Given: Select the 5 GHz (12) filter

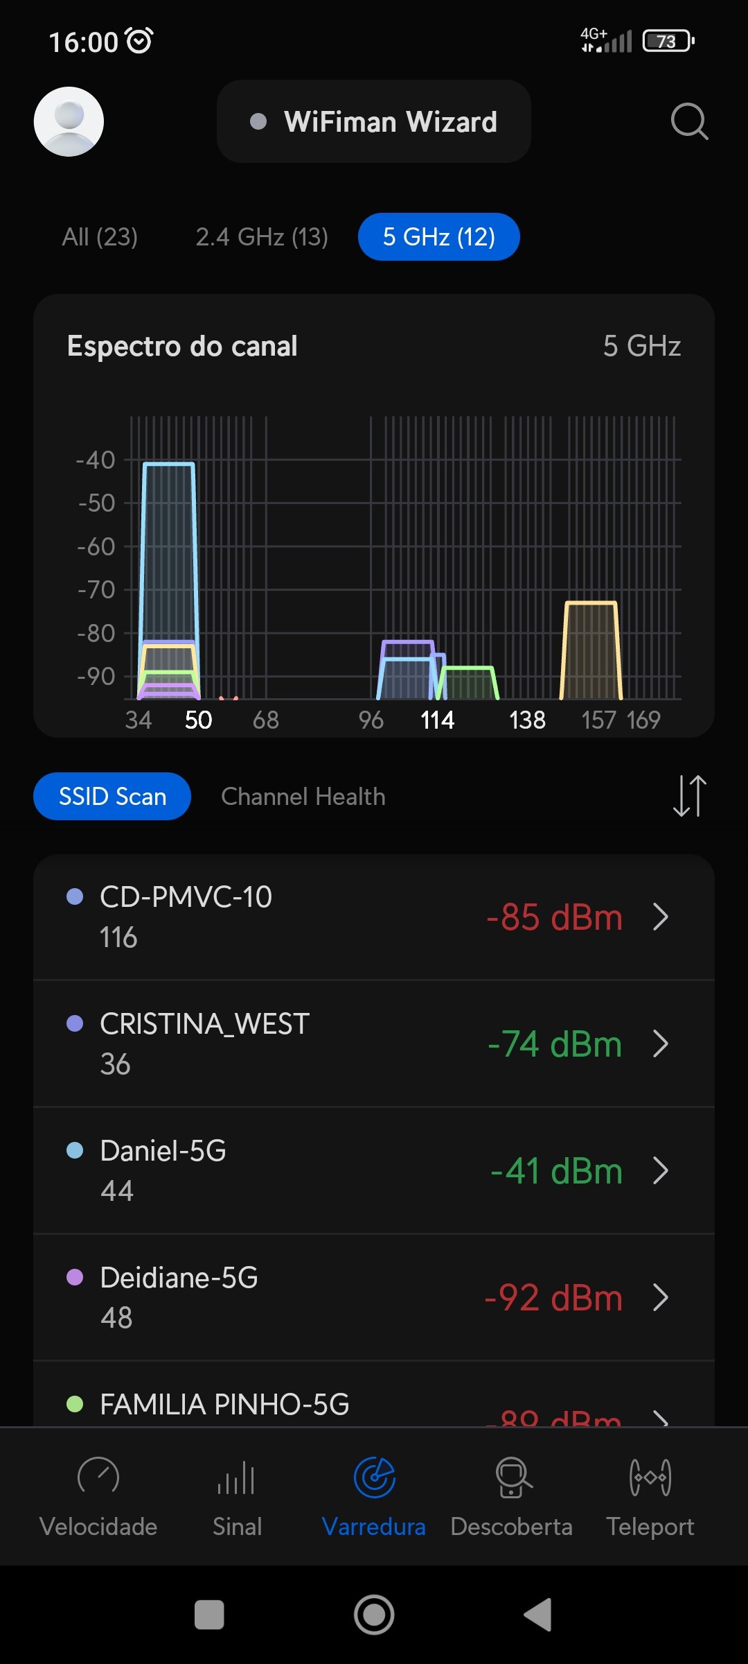Looking at the screenshot, I should tap(438, 237).
